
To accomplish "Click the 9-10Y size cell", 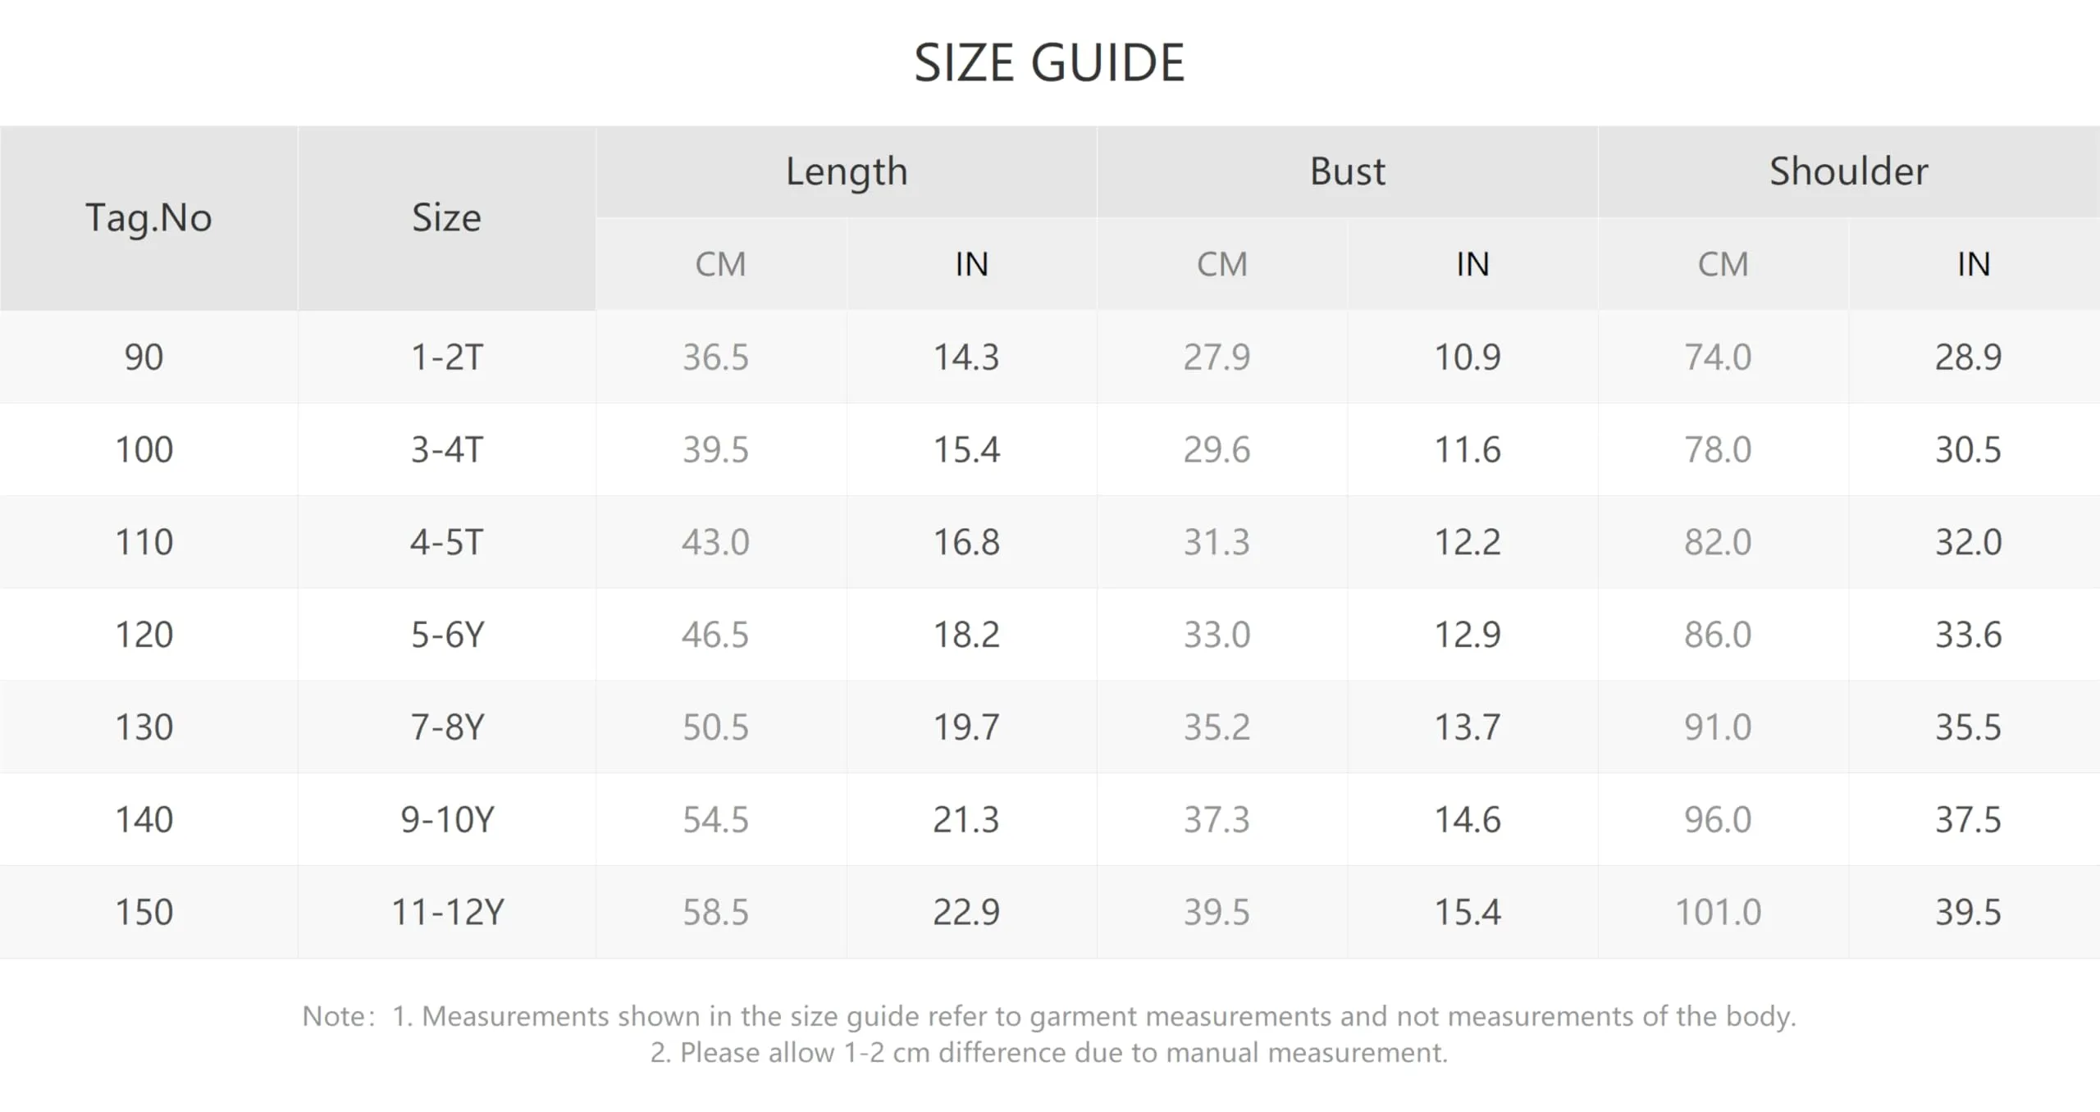I will click(x=447, y=820).
